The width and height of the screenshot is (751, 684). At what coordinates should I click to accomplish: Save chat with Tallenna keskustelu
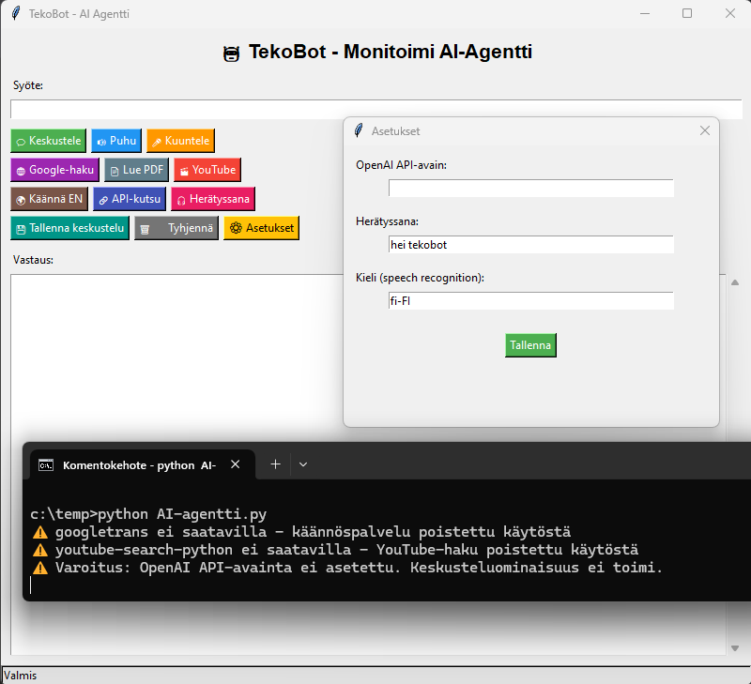click(69, 228)
